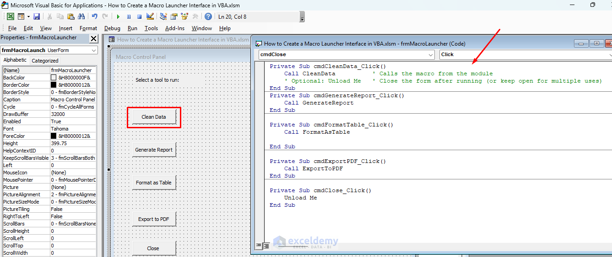Open the Click procedure dropdown in the Code window

click(609, 55)
